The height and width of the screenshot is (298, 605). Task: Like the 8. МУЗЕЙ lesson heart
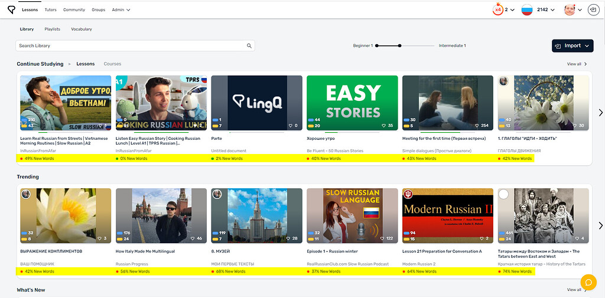[x=288, y=238]
